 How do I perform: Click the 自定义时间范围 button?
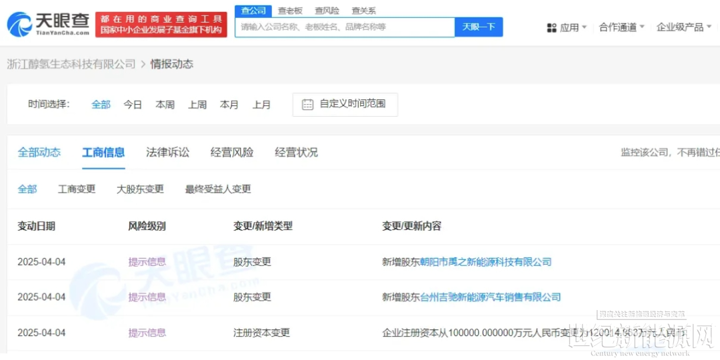tap(345, 105)
